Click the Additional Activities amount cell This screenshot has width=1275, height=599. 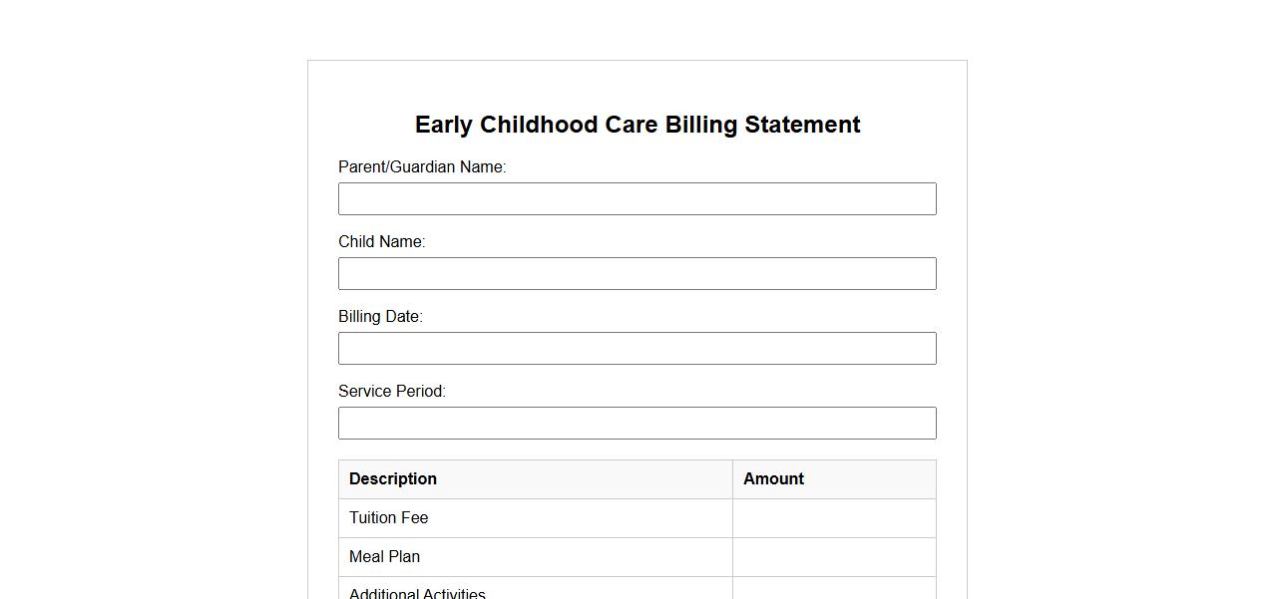tap(834, 591)
